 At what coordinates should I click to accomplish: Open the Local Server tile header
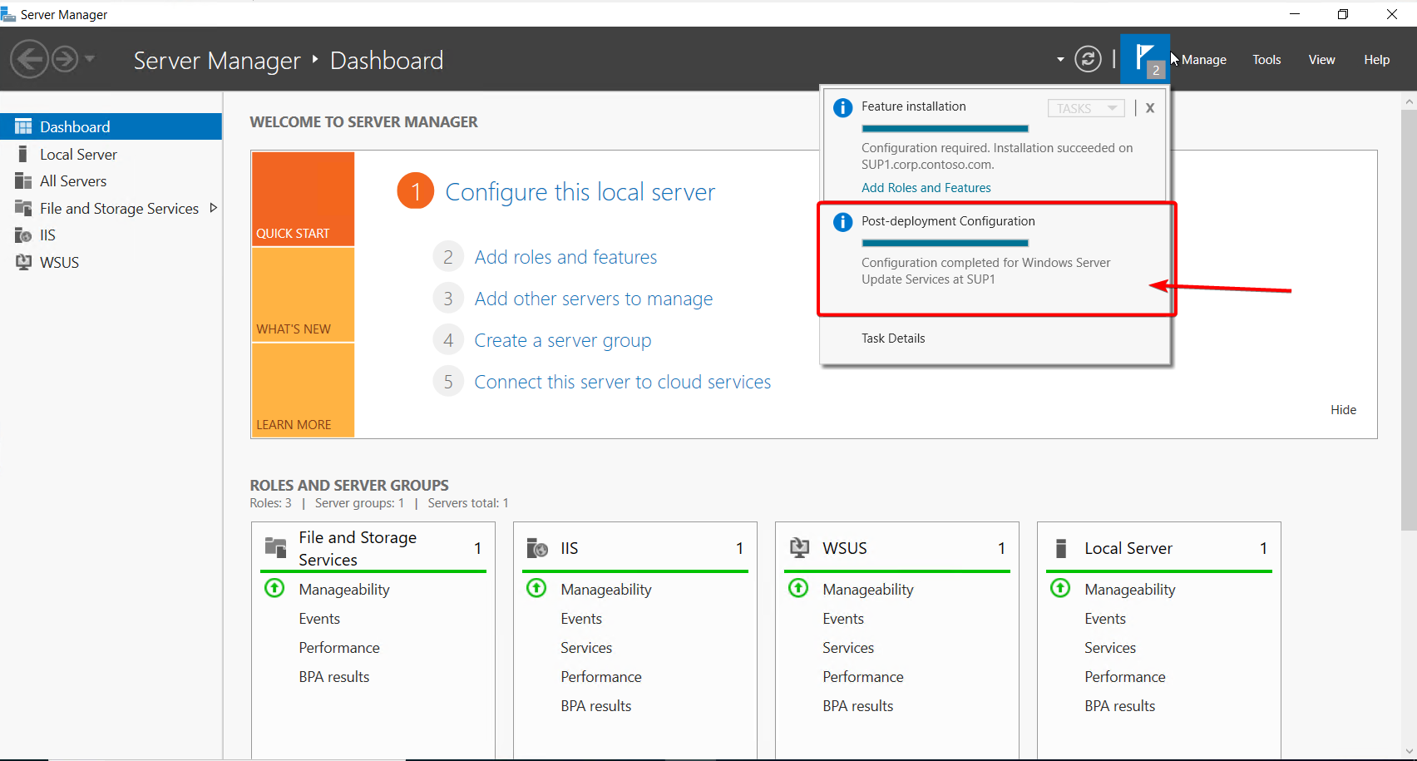[x=1159, y=548]
